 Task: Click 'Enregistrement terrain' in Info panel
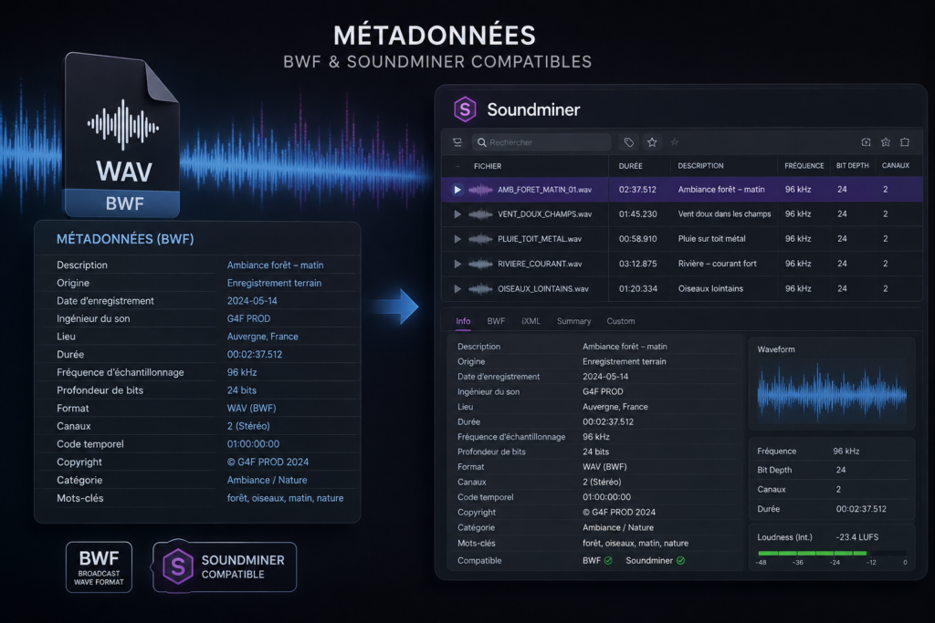coord(624,361)
